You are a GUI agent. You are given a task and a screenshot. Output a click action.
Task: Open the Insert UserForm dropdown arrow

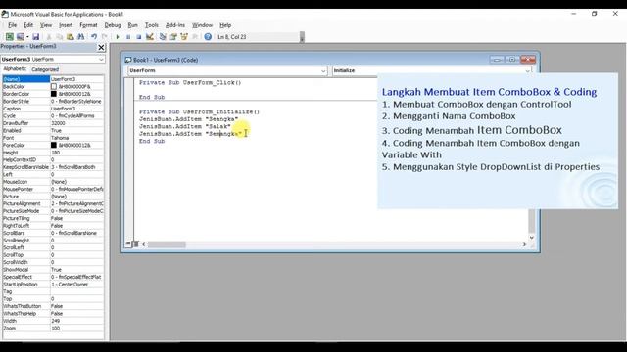[27, 37]
